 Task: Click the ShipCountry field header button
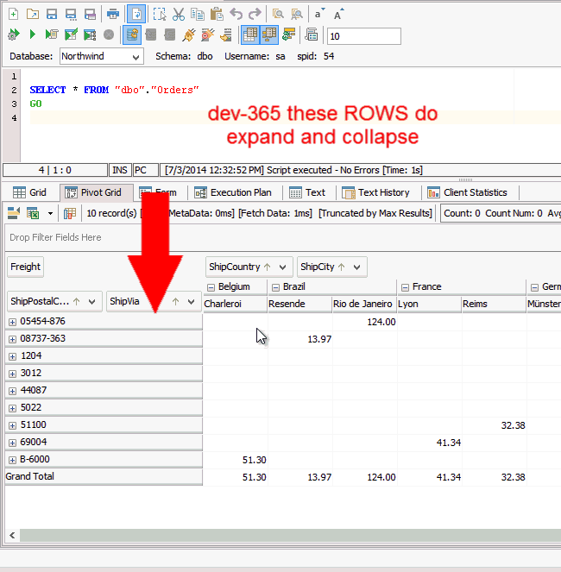click(249, 267)
